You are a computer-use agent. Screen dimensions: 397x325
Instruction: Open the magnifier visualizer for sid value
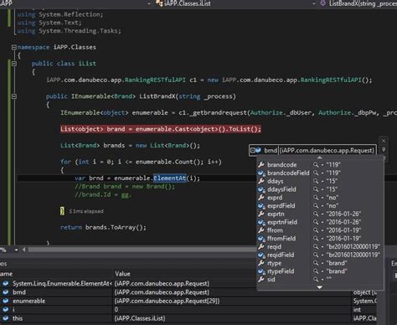(x=316, y=279)
